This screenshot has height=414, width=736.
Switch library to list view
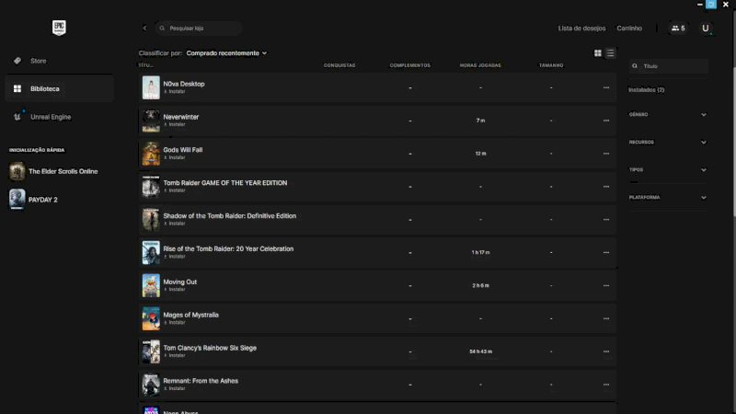(x=610, y=53)
